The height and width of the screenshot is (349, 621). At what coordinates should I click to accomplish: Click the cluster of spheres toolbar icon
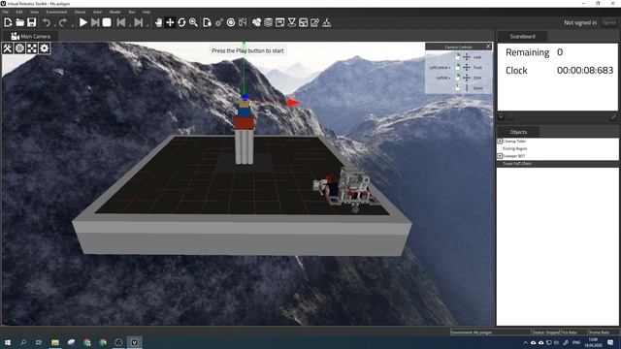pos(256,22)
